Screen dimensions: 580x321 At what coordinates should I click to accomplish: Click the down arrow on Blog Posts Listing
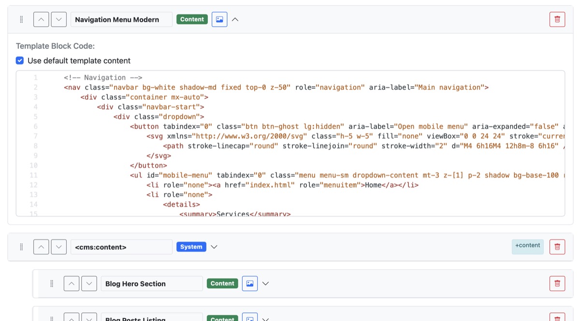(x=89, y=319)
